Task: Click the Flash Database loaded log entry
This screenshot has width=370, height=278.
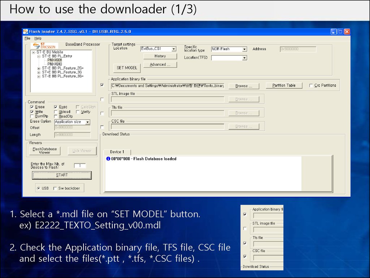Action: (144, 159)
